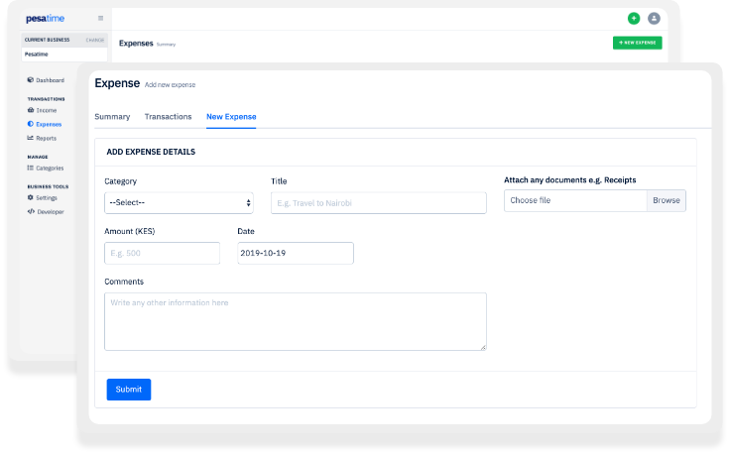This screenshot has height=455, width=730.
Task: Click the blue Submit button
Action: click(129, 390)
